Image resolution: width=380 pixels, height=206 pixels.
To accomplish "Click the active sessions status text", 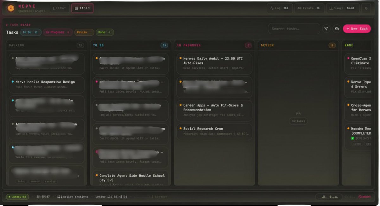I will pos(73,197).
